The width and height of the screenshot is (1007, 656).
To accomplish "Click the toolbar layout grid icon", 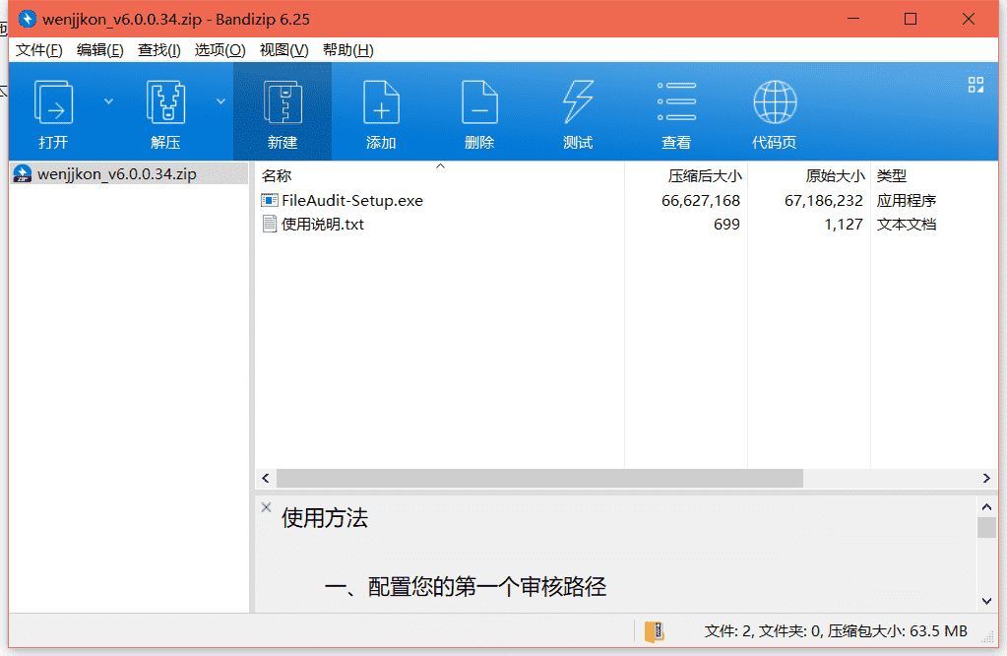I will click(x=976, y=85).
